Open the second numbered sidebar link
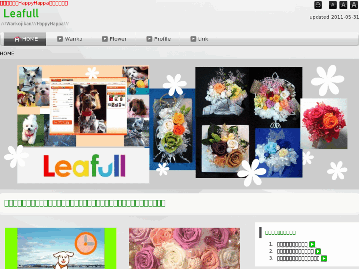The width and height of the screenshot is (359, 269). 295,251
